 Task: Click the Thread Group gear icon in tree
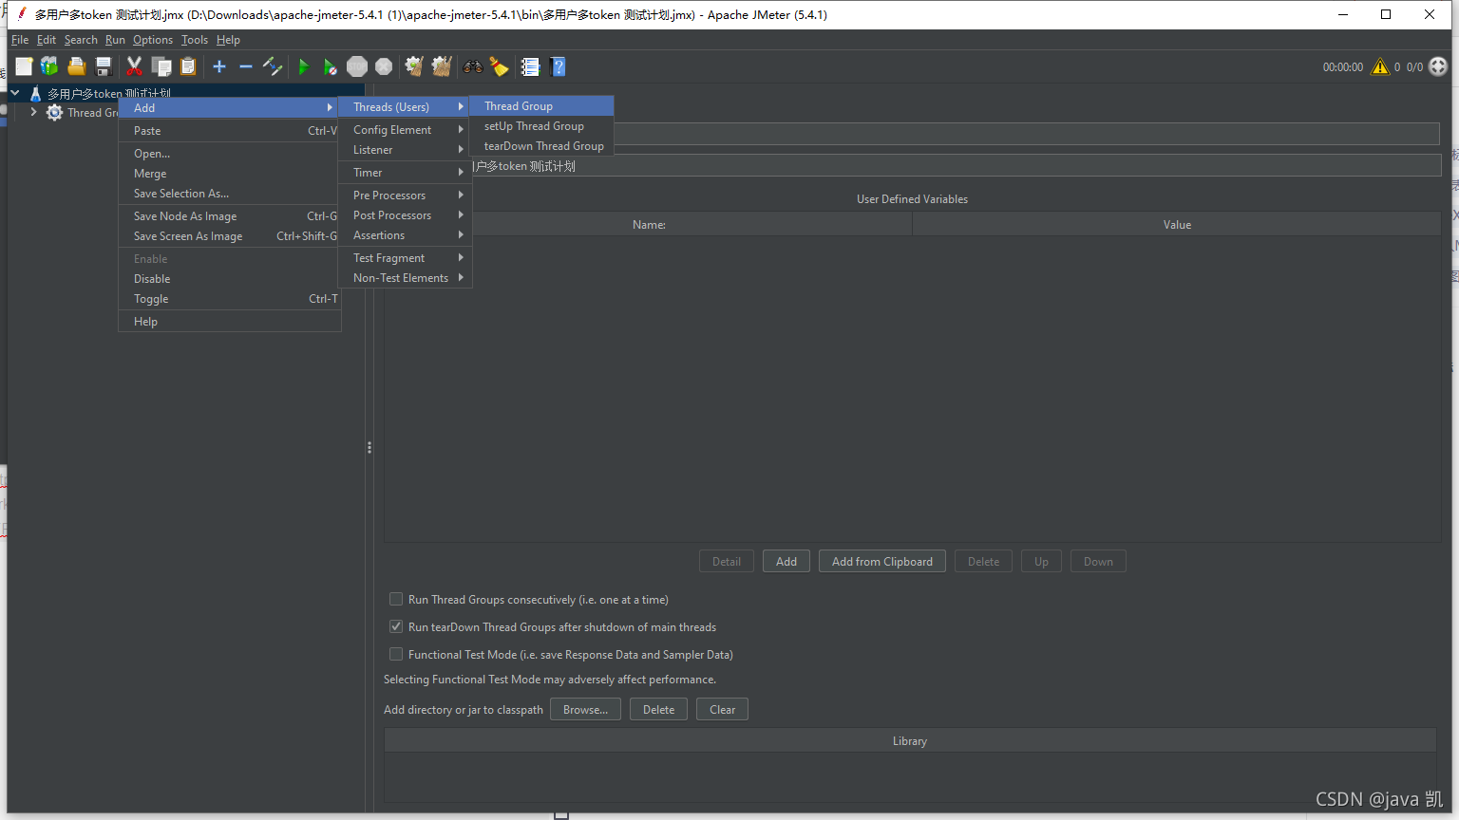(x=54, y=113)
